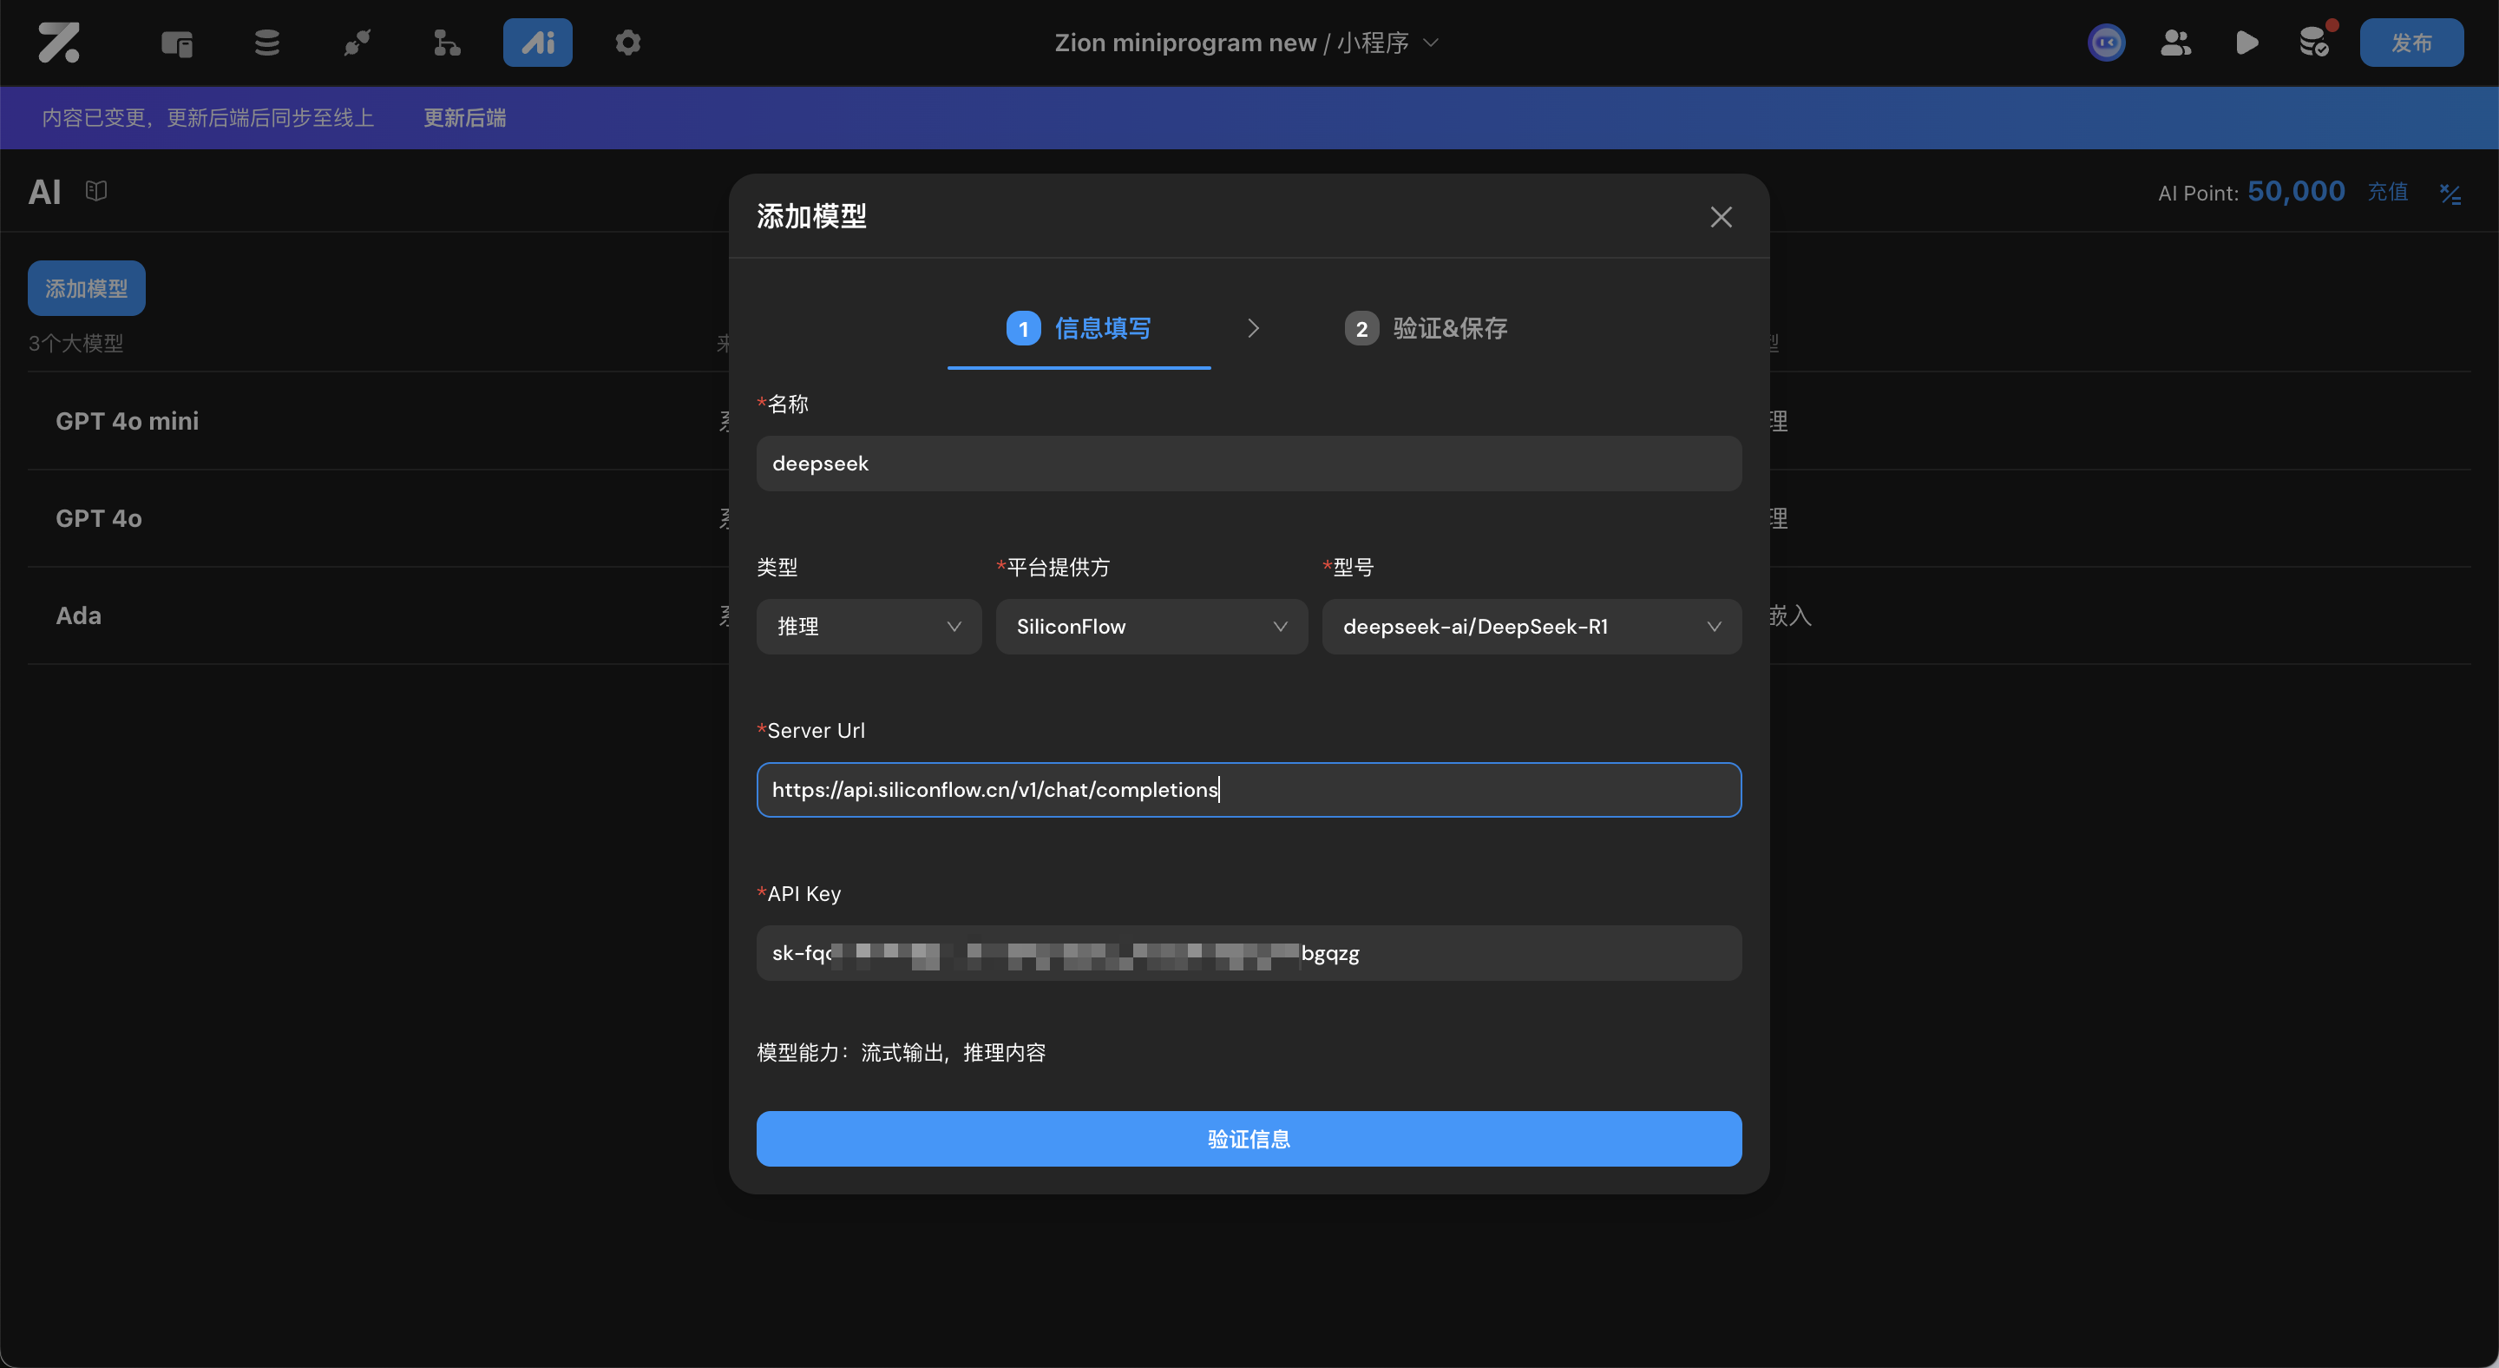Close the 添加模型 dialog

coord(1721,216)
